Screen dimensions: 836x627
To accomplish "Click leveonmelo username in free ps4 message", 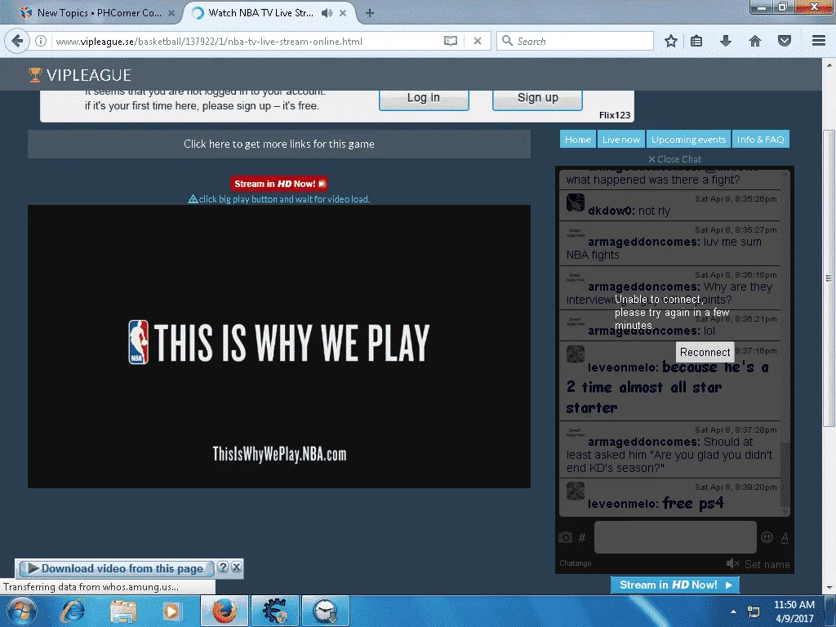I will coord(623,504).
